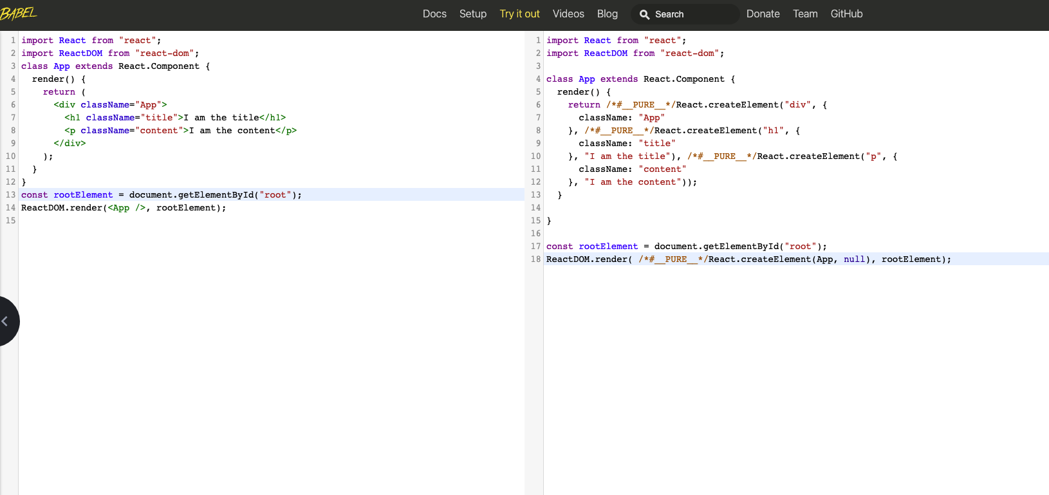Click the closing </div> line
The width and height of the screenshot is (1049, 495).
tap(70, 143)
